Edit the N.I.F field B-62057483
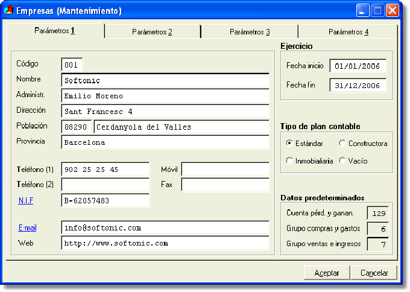This screenshot has height=292, width=410. pos(106,200)
